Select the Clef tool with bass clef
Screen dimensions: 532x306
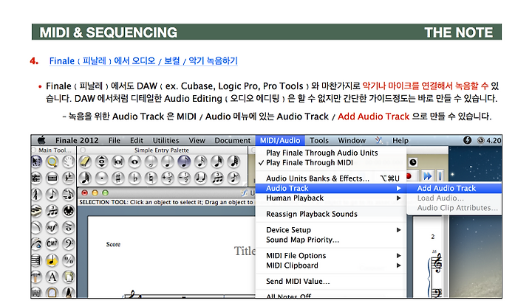(x=69, y=244)
